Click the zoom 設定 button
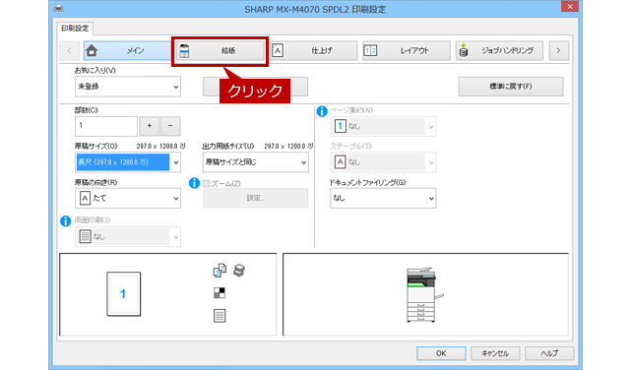This screenshot has height=370, width=630. (256, 198)
